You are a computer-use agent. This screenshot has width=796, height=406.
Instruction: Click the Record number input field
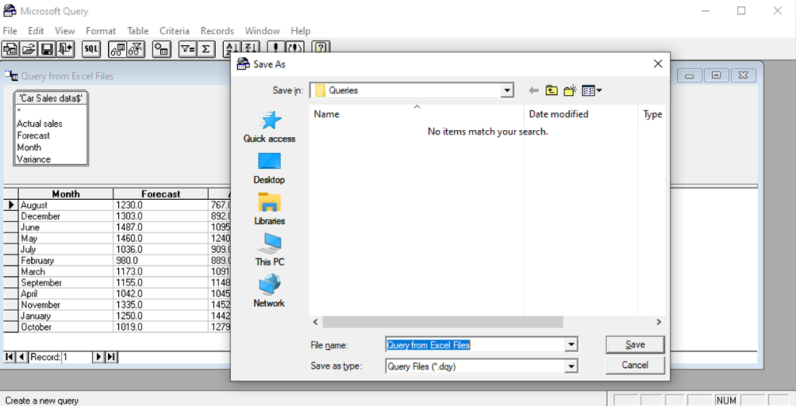[x=77, y=357]
